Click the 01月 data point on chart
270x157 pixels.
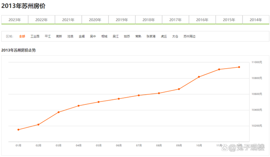pos(19,130)
